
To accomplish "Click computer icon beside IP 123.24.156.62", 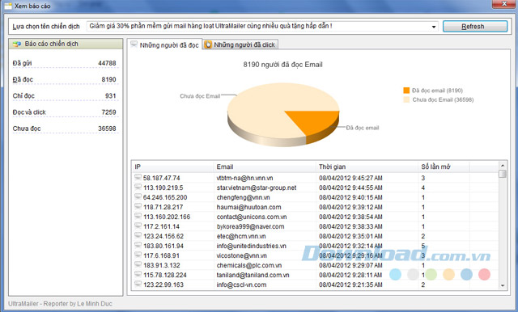I will [138, 236].
